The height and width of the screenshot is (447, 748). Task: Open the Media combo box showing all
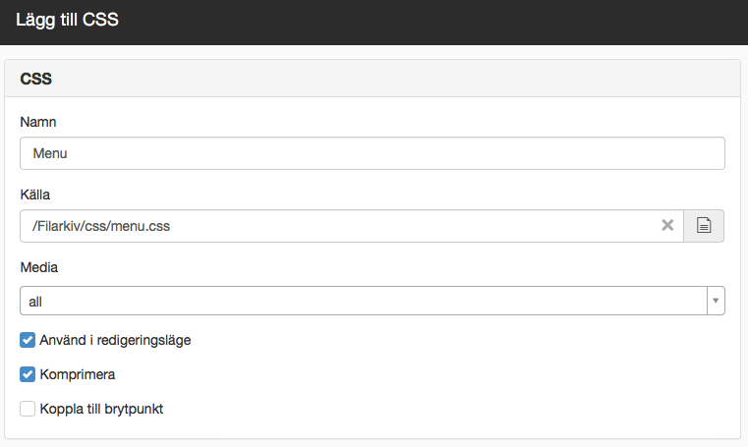[x=373, y=301]
